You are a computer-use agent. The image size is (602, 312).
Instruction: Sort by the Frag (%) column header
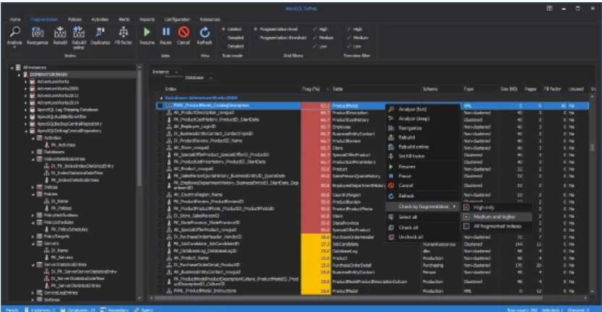(x=311, y=89)
